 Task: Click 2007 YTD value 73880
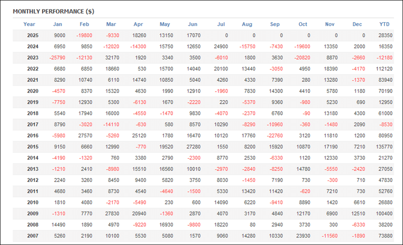tap(385, 236)
